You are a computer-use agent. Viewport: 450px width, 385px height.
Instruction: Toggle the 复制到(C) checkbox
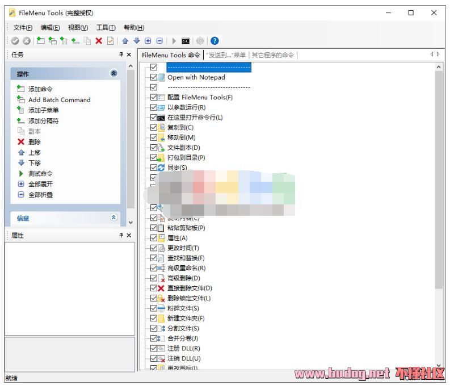[154, 127]
